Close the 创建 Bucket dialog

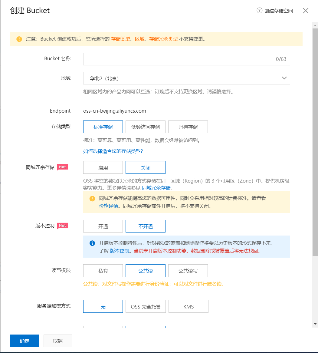point(305,11)
